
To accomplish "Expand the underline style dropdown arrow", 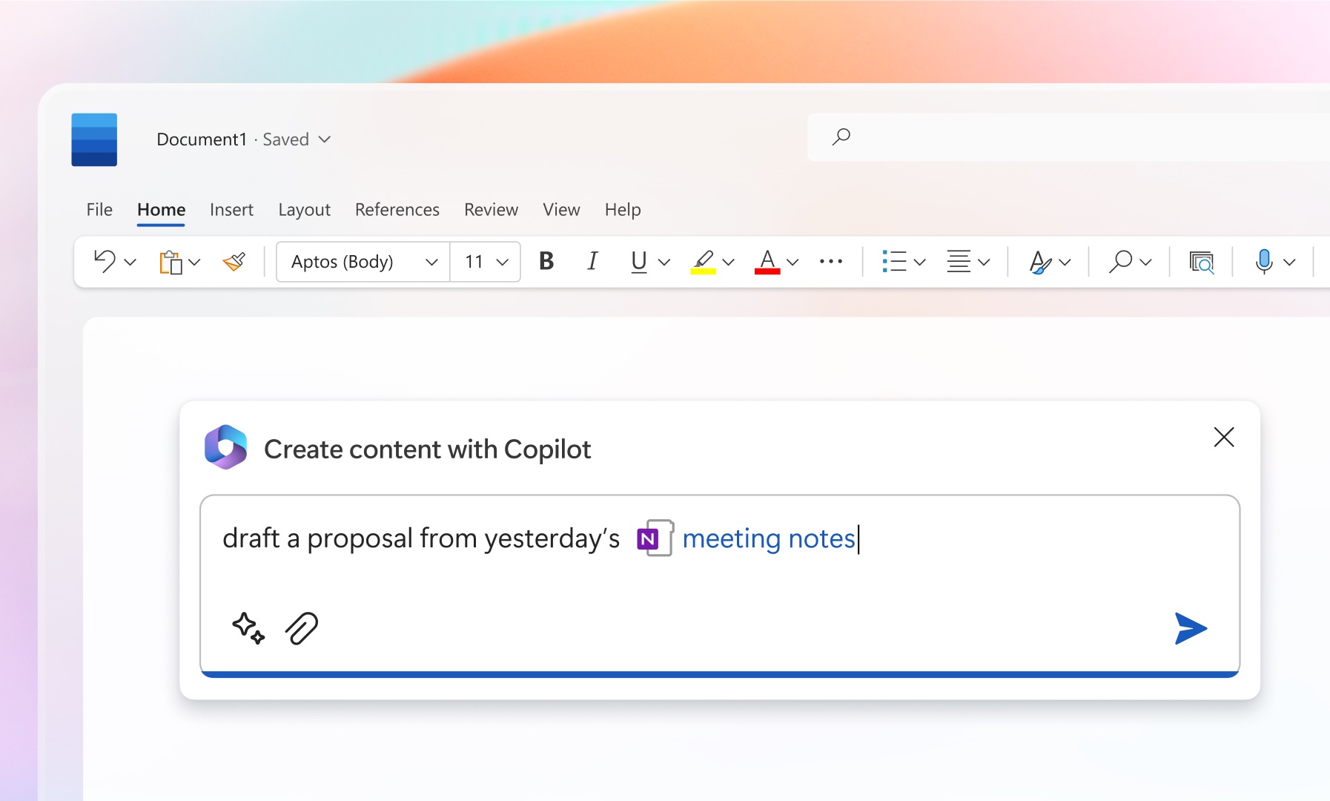I will point(664,262).
